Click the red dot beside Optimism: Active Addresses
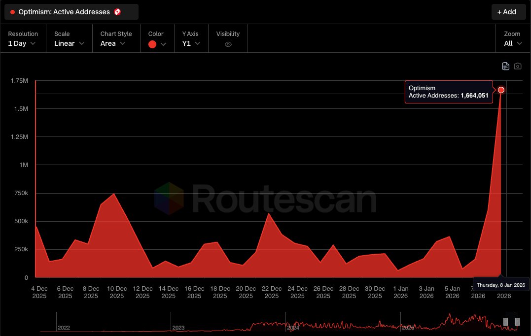The height and width of the screenshot is (336, 531). click(x=12, y=12)
